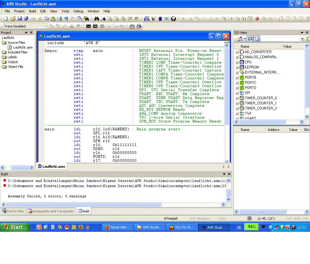The height and width of the screenshot is (264, 310).
Task: Click the Assemble build toolbar icon
Action: click(147, 18)
